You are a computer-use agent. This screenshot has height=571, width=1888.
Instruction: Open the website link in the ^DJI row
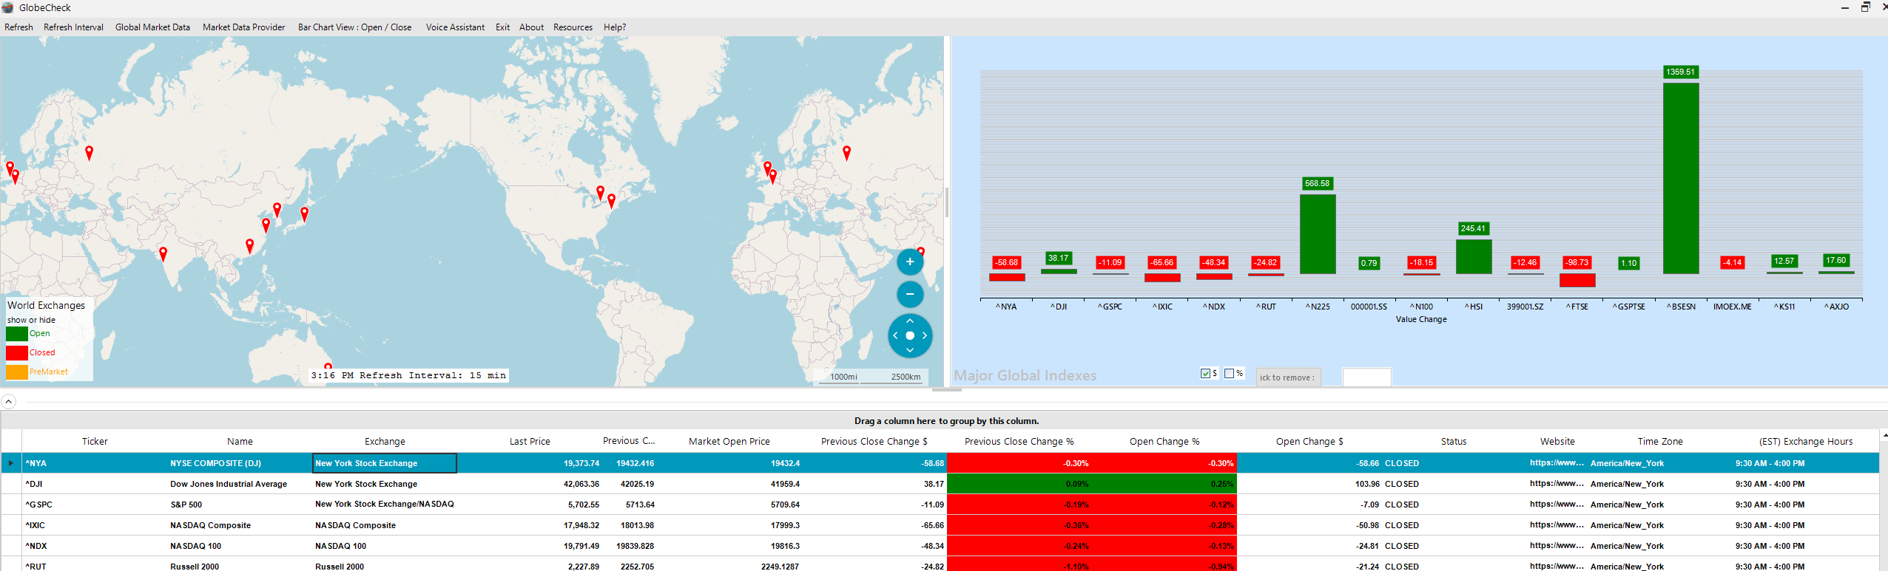pyautogui.click(x=1557, y=484)
